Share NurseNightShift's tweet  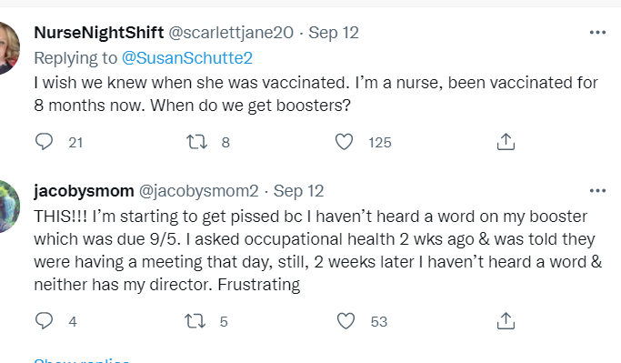pyautogui.click(x=506, y=142)
